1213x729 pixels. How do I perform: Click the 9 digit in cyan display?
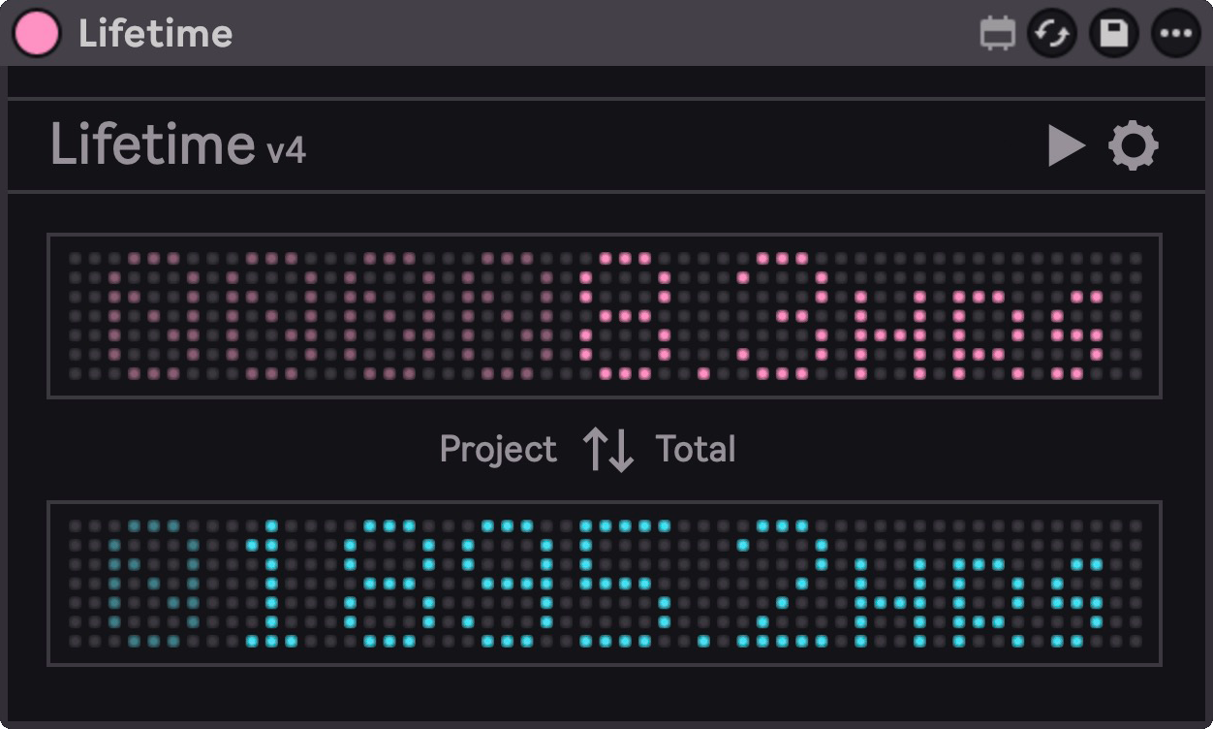click(x=507, y=584)
